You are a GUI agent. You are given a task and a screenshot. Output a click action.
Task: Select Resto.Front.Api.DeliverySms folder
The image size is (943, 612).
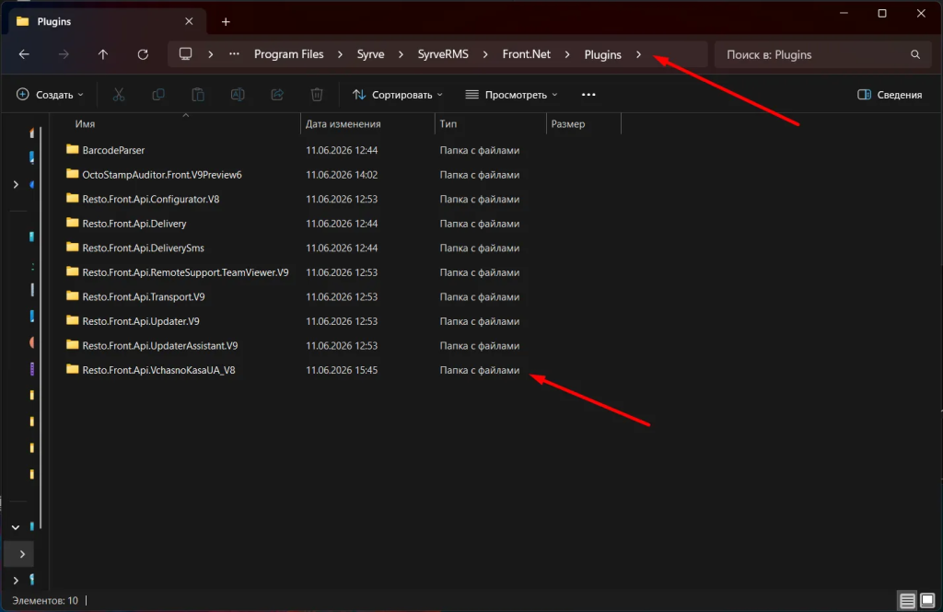[x=143, y=248]
